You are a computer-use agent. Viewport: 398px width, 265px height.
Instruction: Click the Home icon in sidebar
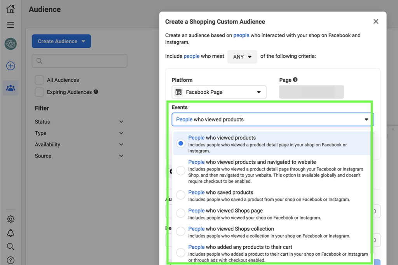click(x=10, y=9)
